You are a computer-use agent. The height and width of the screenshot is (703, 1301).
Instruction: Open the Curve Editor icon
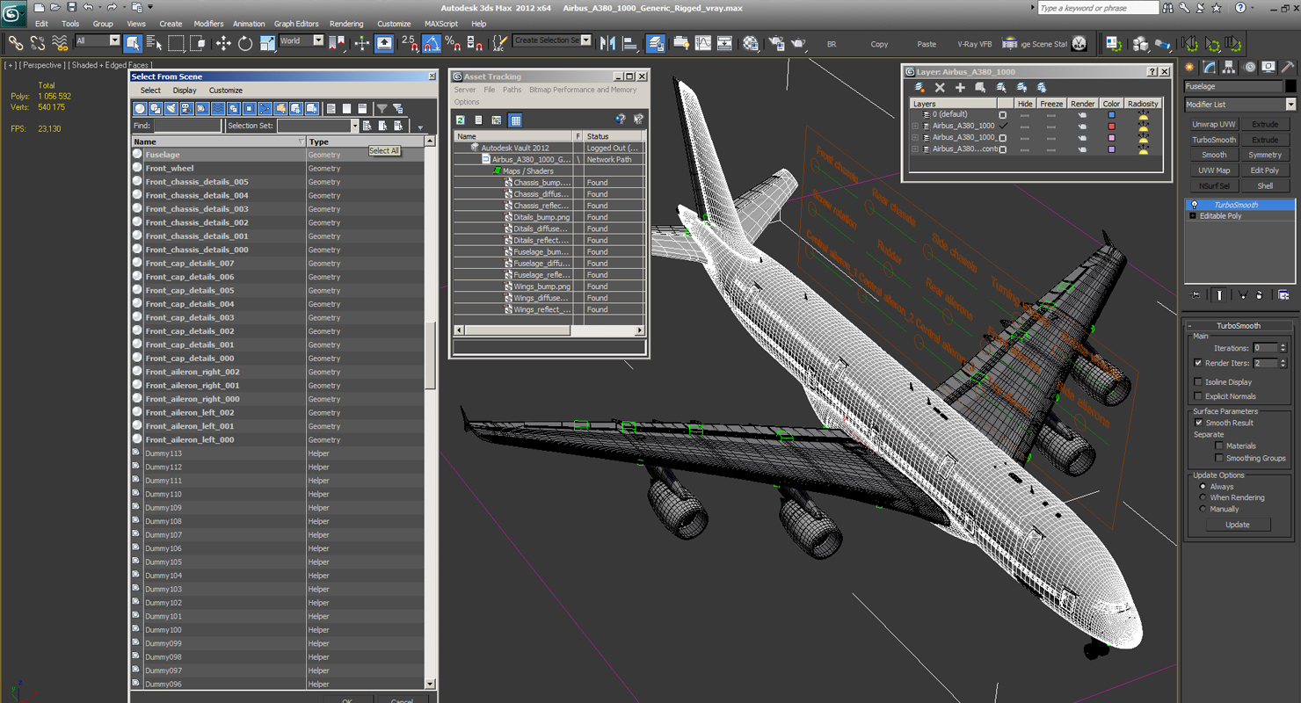tap(703, 43)
